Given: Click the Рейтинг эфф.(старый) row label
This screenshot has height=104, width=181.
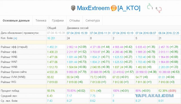Looking at the screenshot, I should coord(14,47).
